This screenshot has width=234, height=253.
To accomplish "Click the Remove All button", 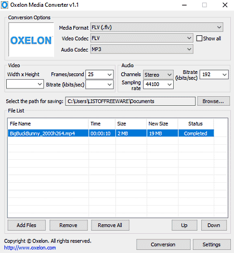I will pyautogui.click(x=110, y=225).
